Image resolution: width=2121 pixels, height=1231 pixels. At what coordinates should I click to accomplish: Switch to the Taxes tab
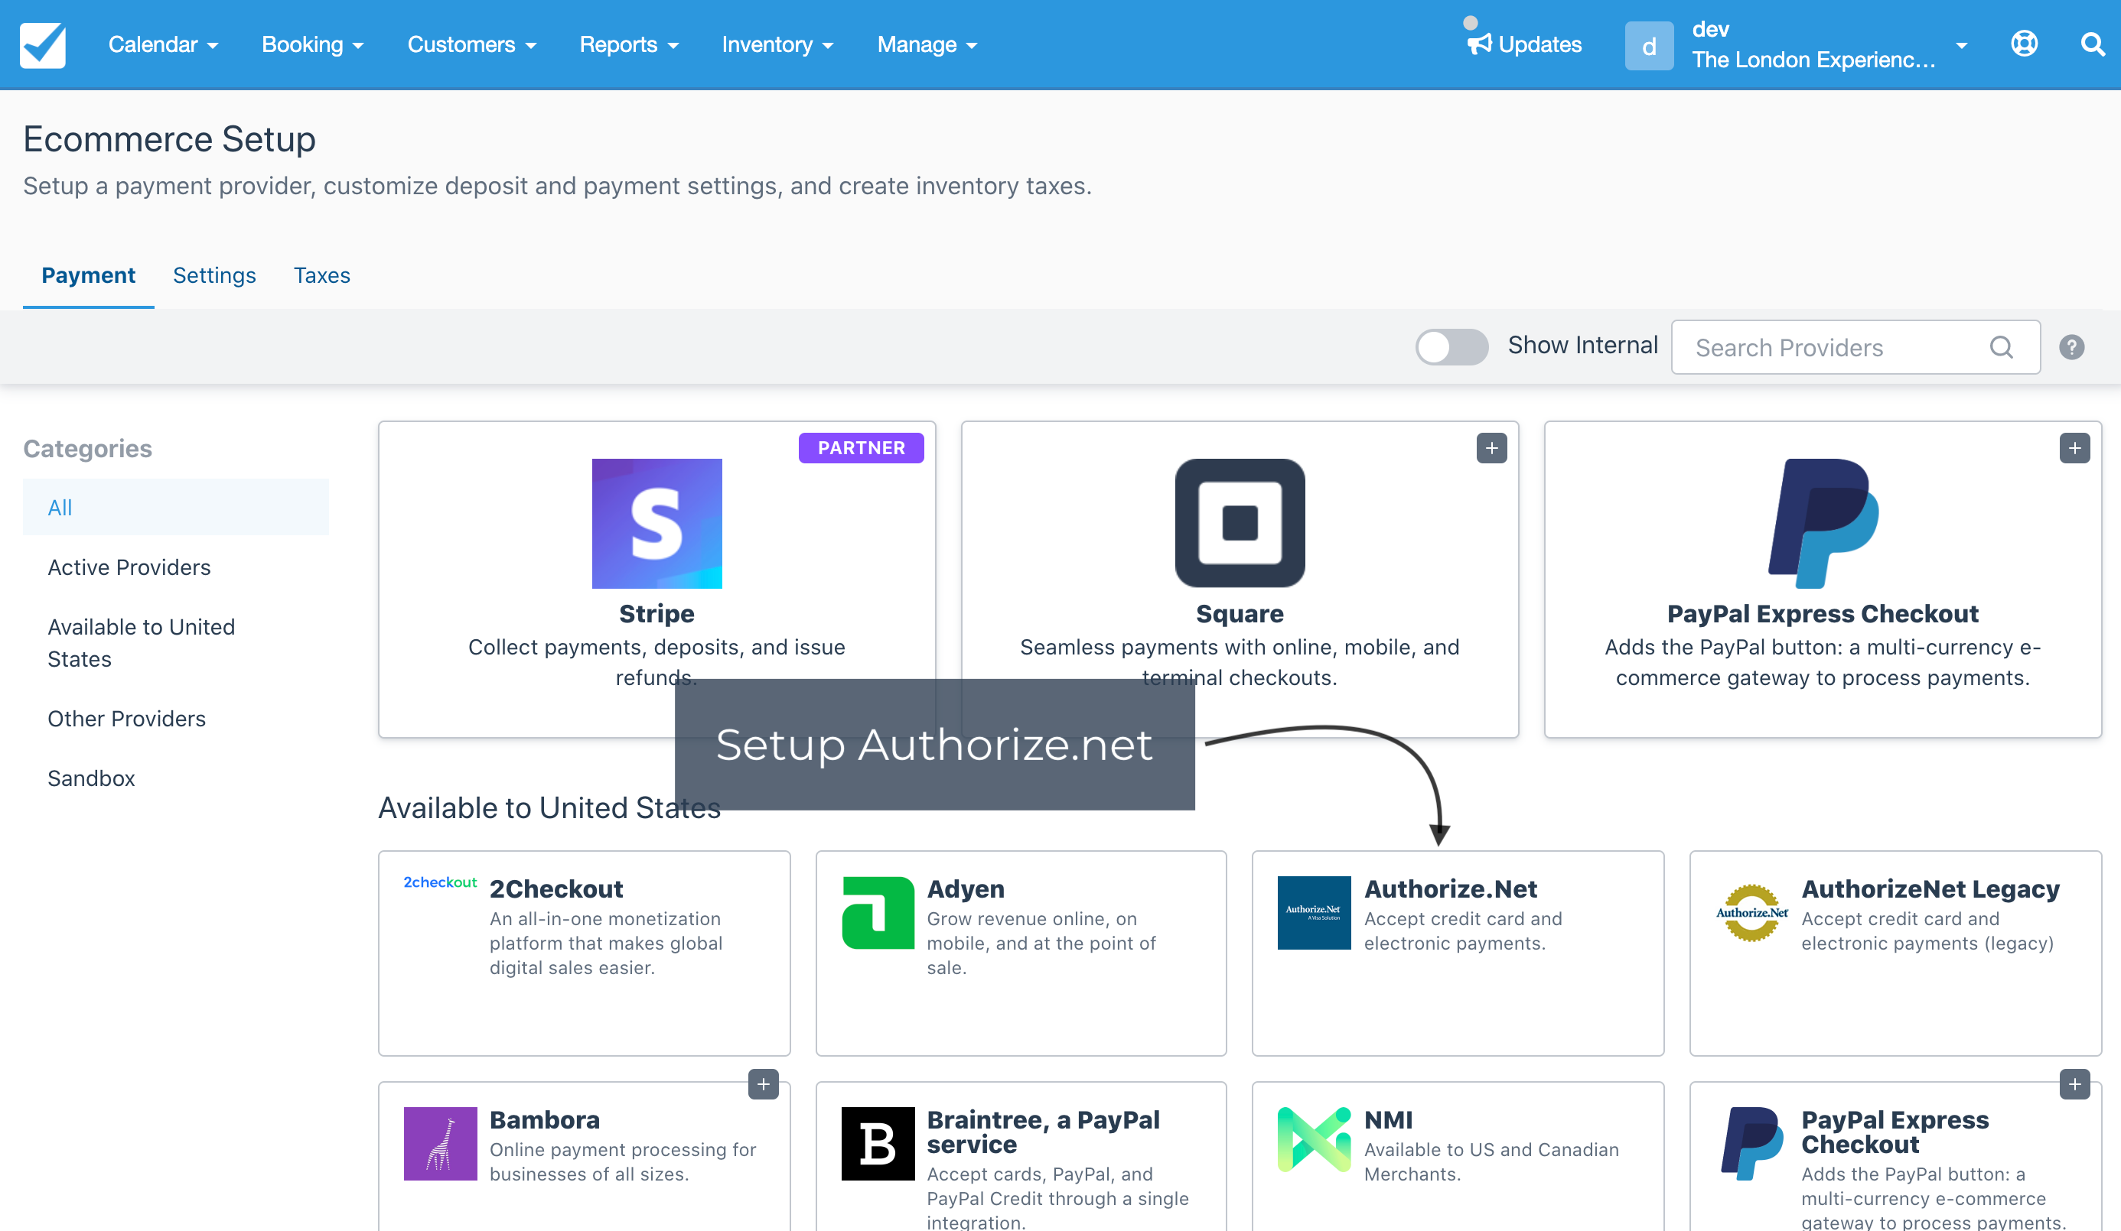click(321, 275)
